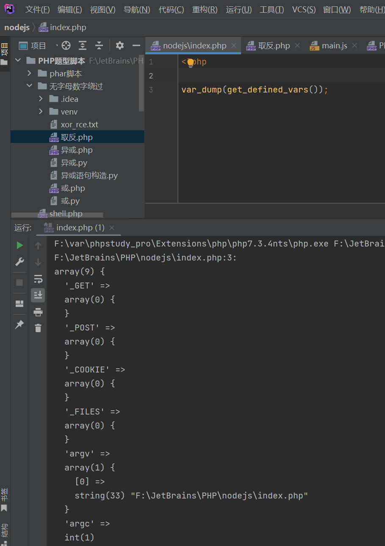Expand the phar脚本 folder
Viewport: 385px width, 546px height.
tap(29, 73)
